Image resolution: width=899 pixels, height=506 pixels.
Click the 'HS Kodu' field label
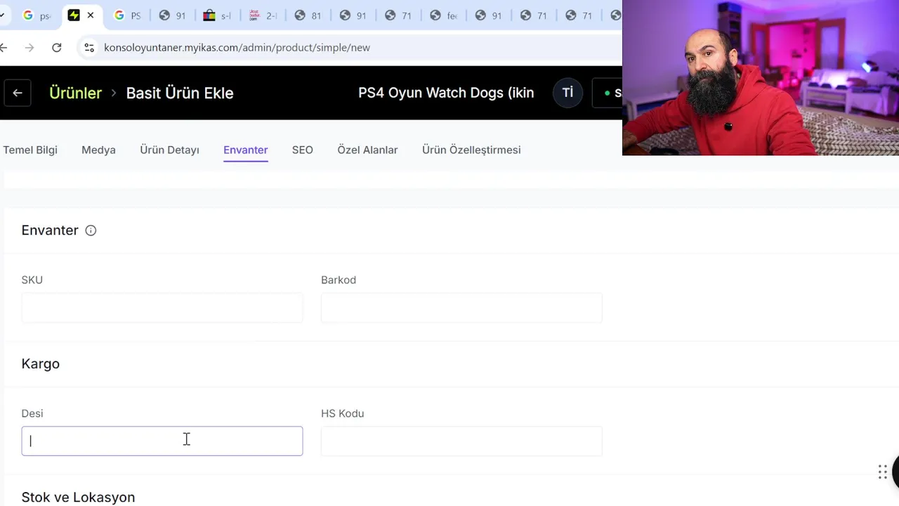point(343,413)
